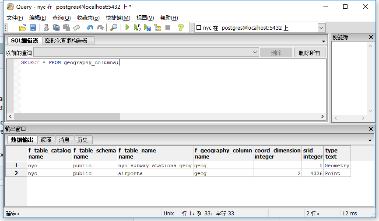Open the output pane tab list arrow
The height and width of the screenshot is (221, 379).
370,140
